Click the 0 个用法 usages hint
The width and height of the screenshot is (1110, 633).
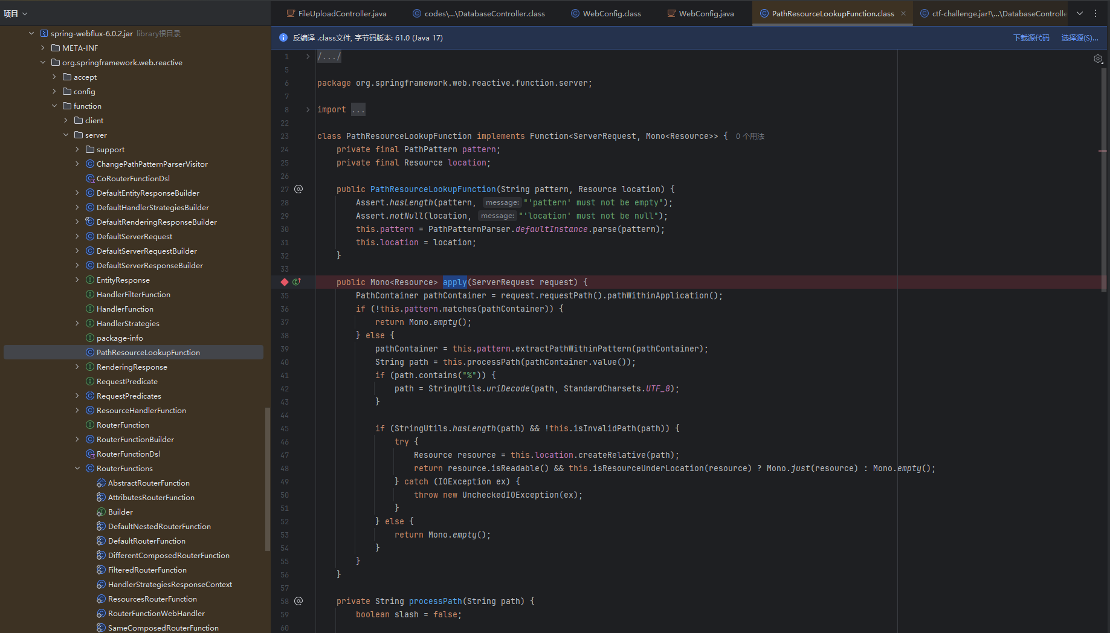point(750,136)
